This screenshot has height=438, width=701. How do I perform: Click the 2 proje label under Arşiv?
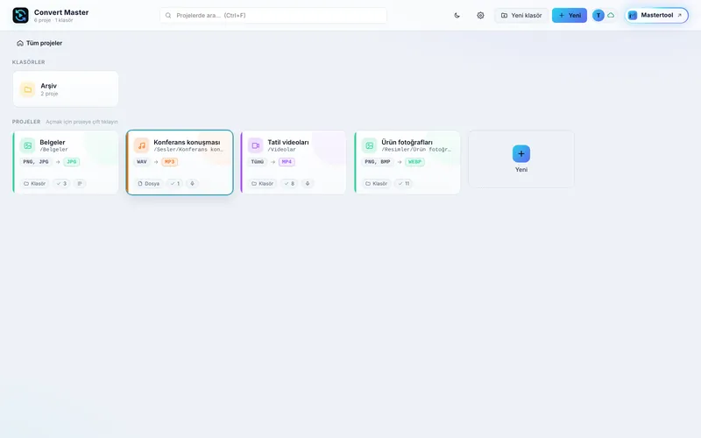[x=49, y=94]
